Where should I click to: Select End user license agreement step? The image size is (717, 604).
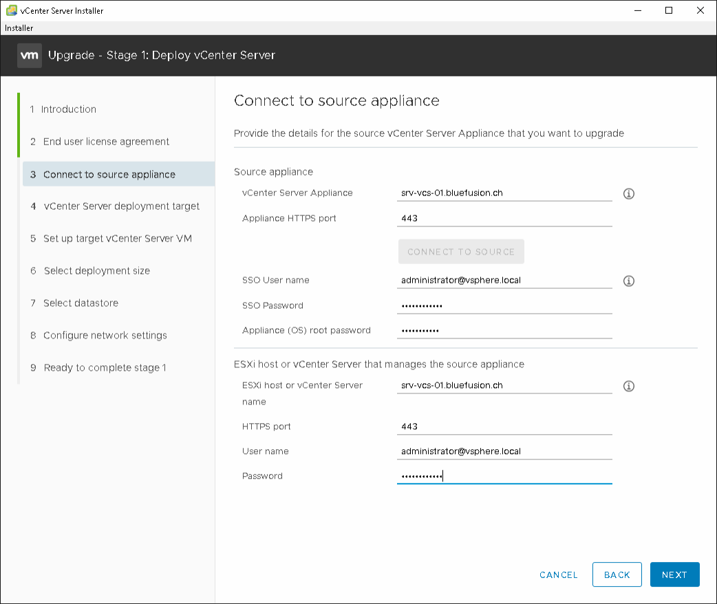[x=106, y=142]
